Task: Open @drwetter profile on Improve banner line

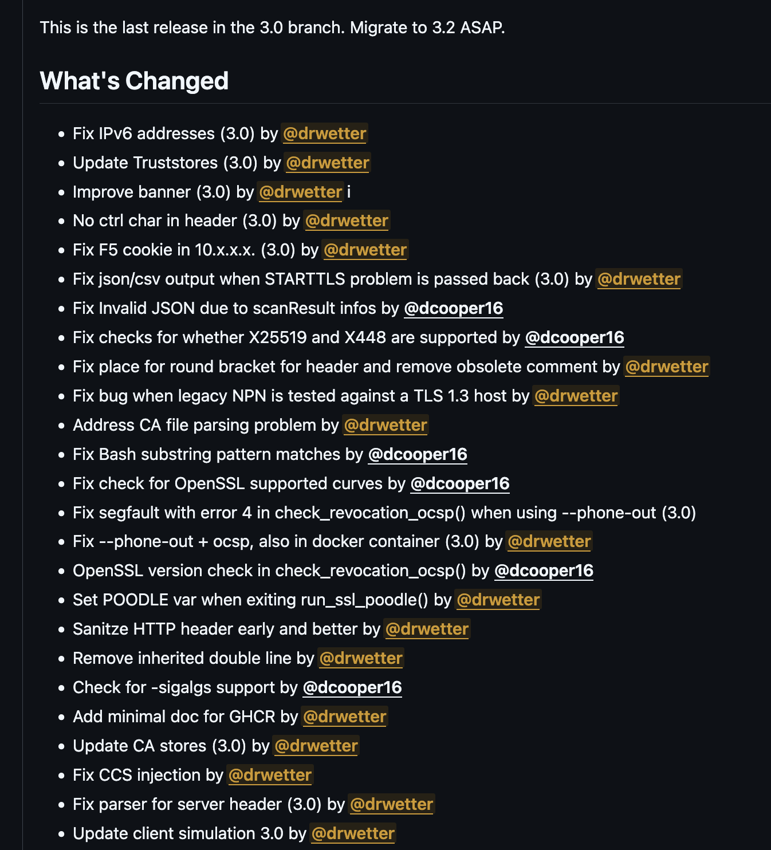Action: click(301, 192)
